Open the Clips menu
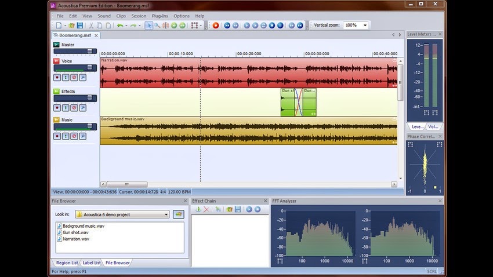The width and height of the screenshot is (493, 277). pyautogui.click(x=121, y=16)
